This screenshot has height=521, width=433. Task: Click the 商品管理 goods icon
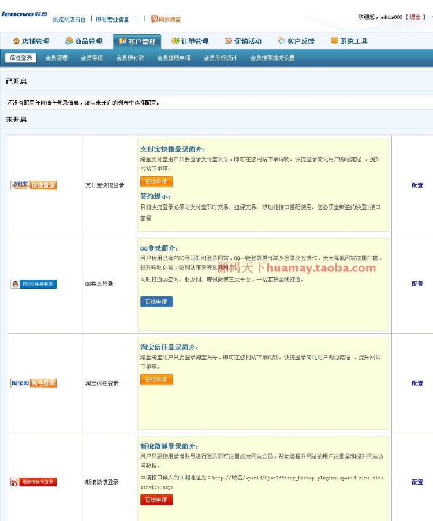(x=69, y=41)
